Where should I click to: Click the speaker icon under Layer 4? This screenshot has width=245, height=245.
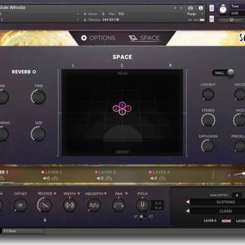tap(154, 178)
